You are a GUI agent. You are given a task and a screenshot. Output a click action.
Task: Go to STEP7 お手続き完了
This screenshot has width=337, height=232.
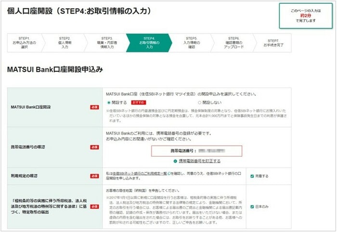tap(273, 43)
